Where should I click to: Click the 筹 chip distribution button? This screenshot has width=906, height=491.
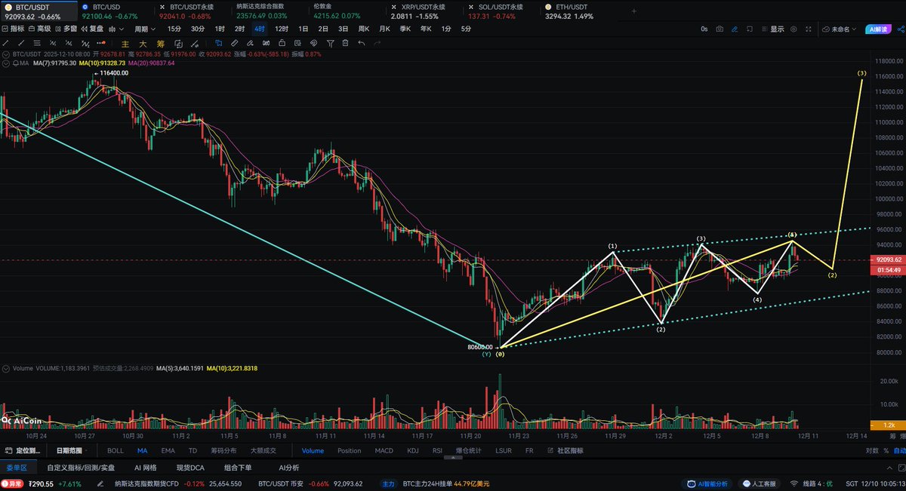coord(161,44)
